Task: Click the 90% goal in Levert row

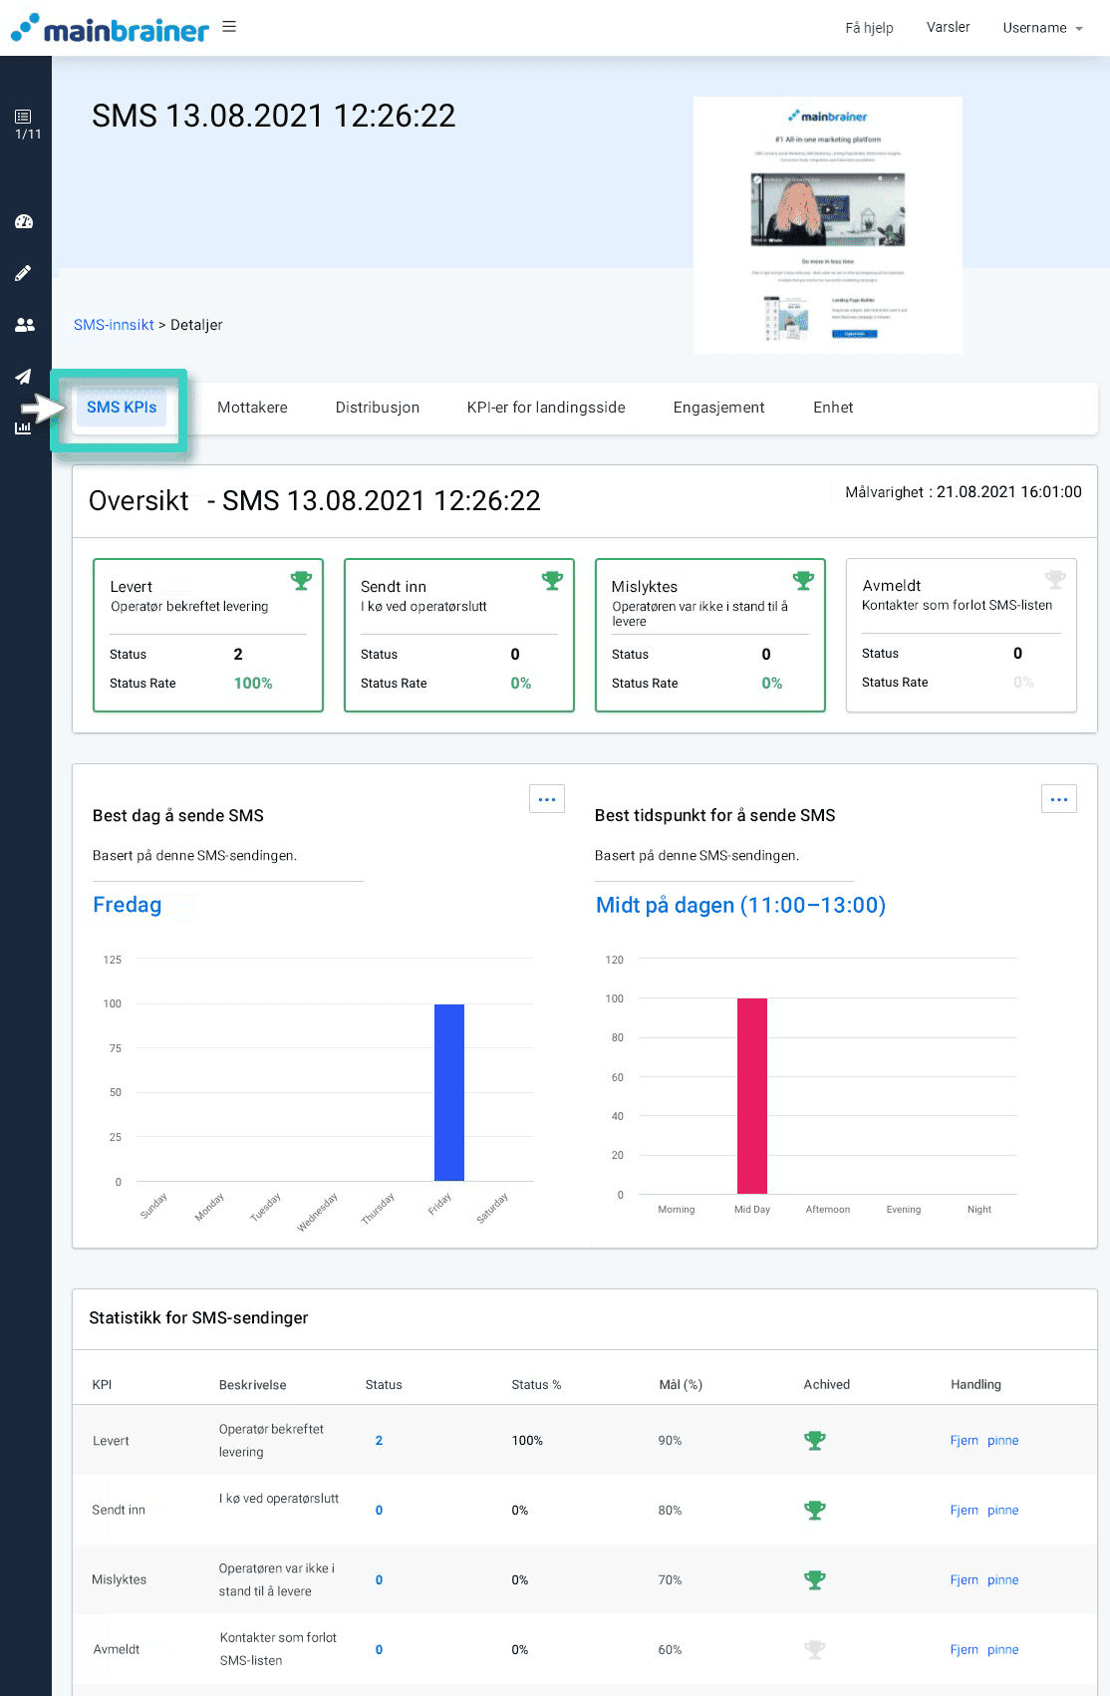Action: 670,1440
